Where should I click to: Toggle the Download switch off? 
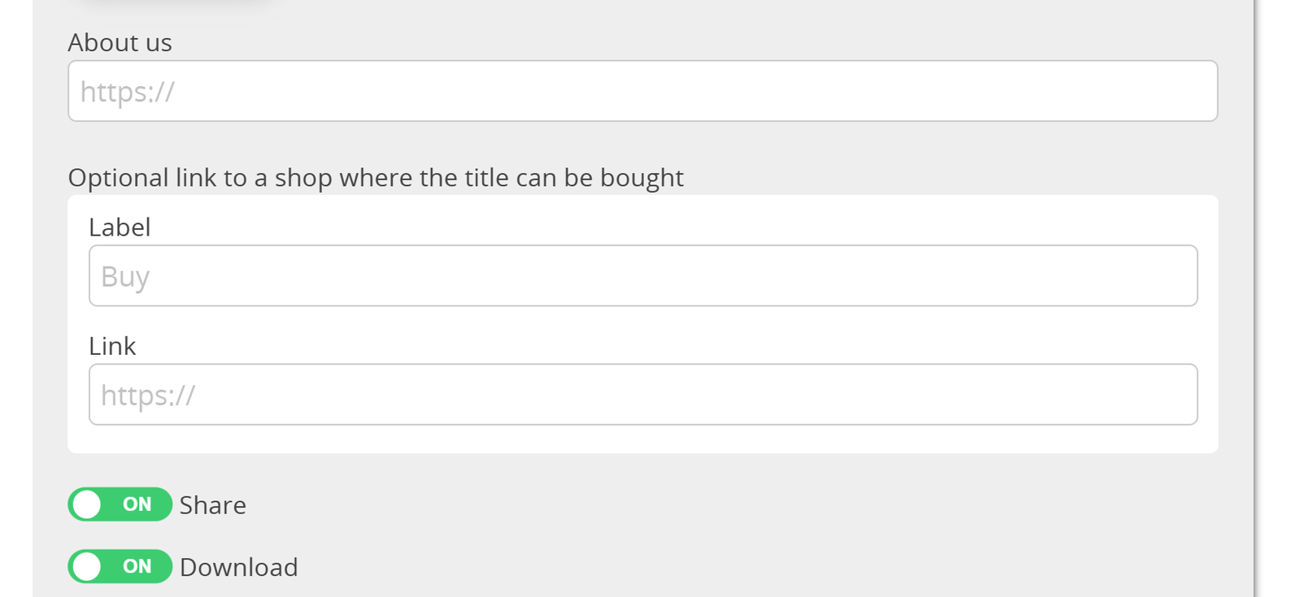pyautogui.click(x=120, y=567)
